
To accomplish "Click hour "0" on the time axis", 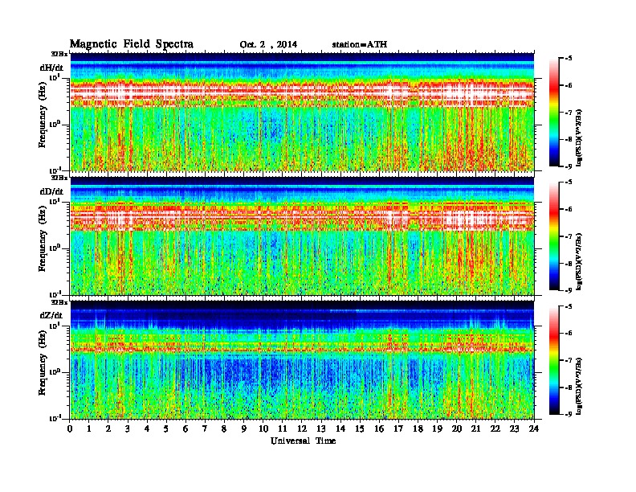I will pos(70,429).
